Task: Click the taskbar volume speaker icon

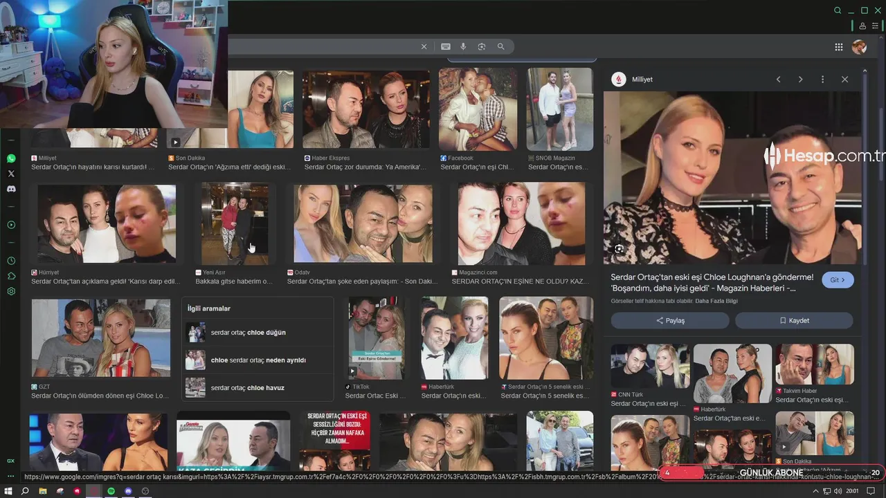Action: point(838,491)
